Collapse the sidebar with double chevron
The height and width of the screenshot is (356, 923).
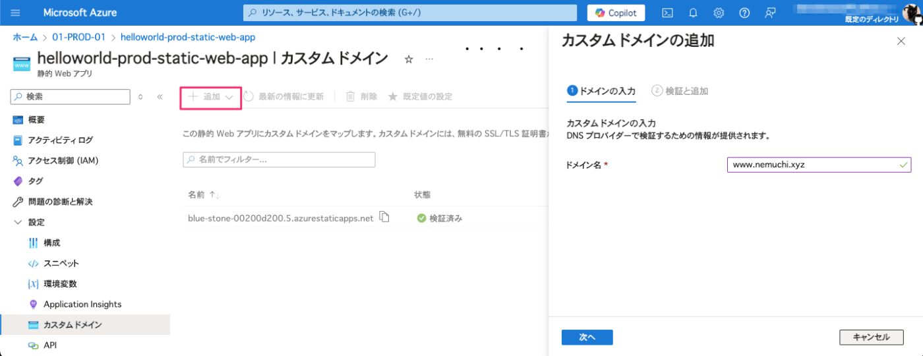(x=160, y=96)
